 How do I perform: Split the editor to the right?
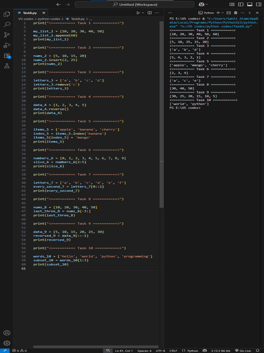(150, 13)
